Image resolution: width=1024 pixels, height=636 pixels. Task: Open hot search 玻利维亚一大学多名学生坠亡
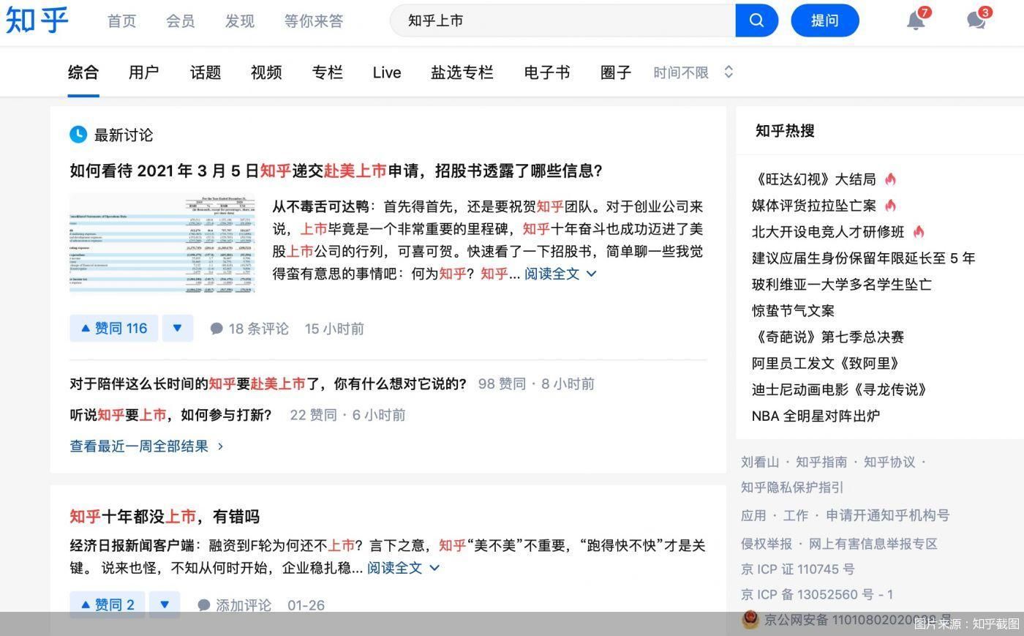(x=841, y=284)
